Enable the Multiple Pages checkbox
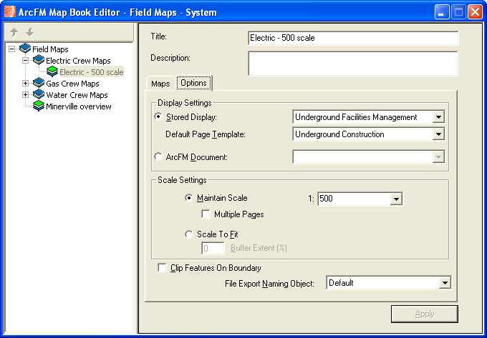 [x=206, y=214]
